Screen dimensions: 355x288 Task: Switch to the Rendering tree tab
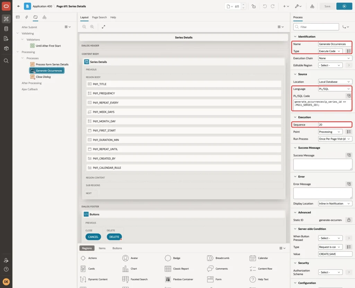coord(18,17)
